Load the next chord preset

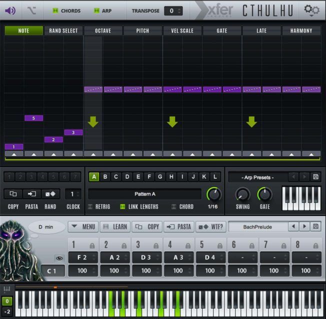click(304, 226)
